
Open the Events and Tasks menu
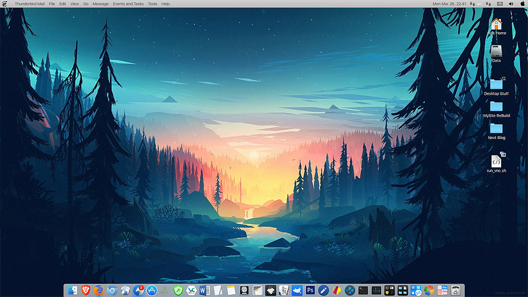128,4
